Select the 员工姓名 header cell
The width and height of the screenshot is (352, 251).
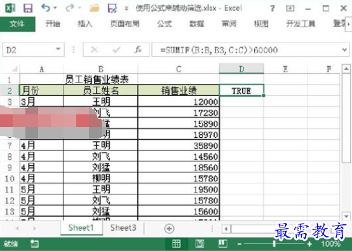coord(101,90)
